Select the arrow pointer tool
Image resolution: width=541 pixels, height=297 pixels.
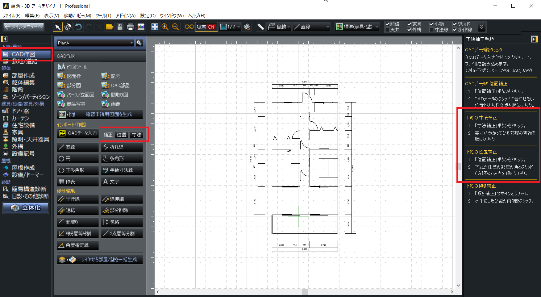(57, 27)
